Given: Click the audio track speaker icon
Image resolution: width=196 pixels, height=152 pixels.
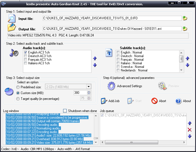Looking at the screenshot, I should (x=14, y=53).
